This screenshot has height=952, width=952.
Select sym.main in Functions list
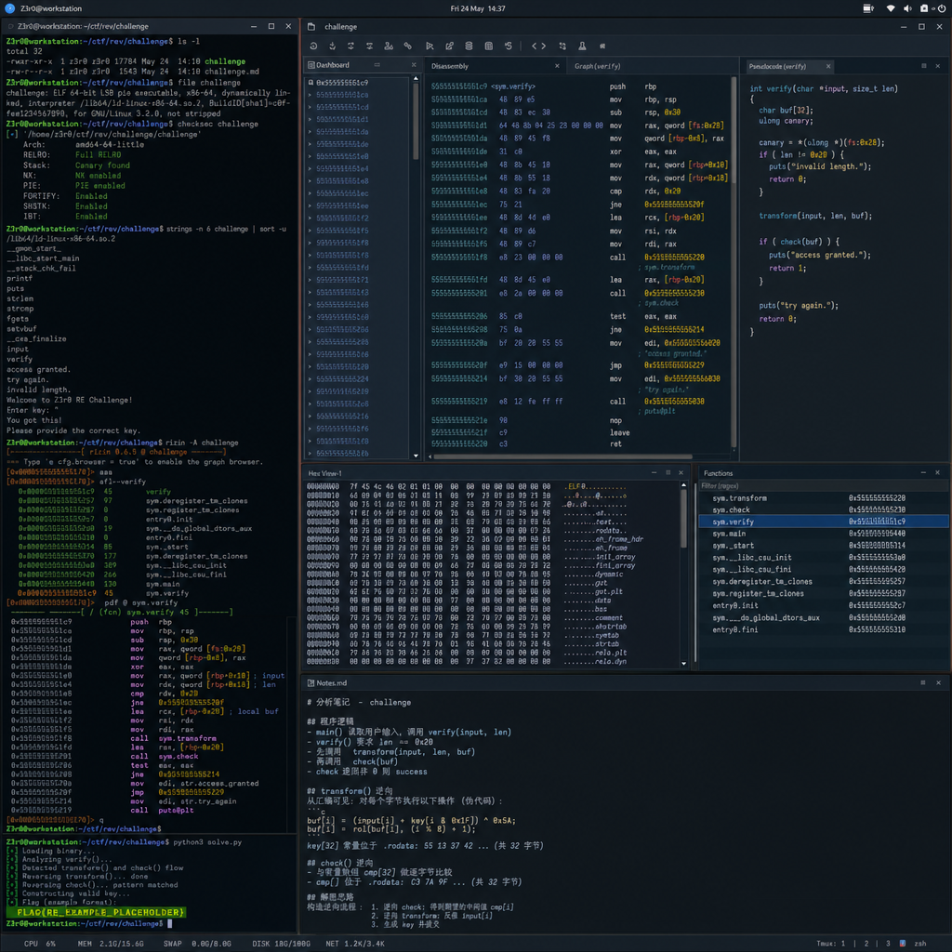823,534
